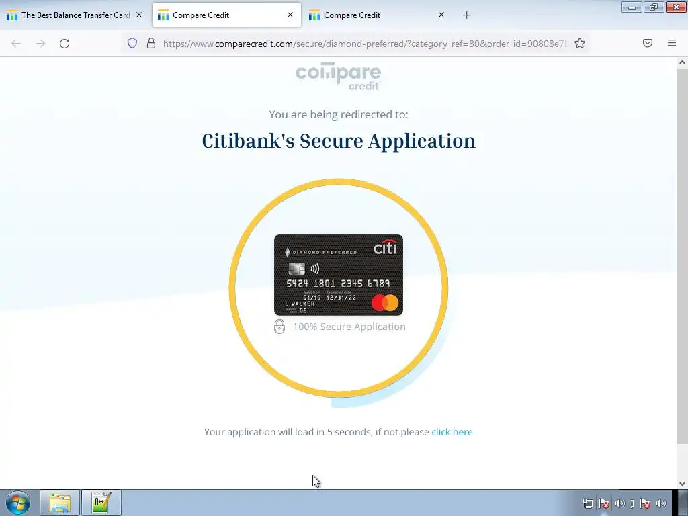This screenshot has height=516, width=688.
Task: Open the Windows Start menu
Action: [x=18, y=503]
